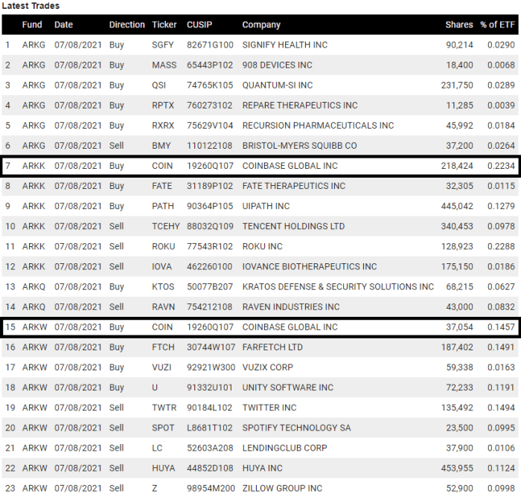The image size is (521, 502).
Task: Select SPOTIFY TECHNOLOGY SA company cell
Action: 296,428
